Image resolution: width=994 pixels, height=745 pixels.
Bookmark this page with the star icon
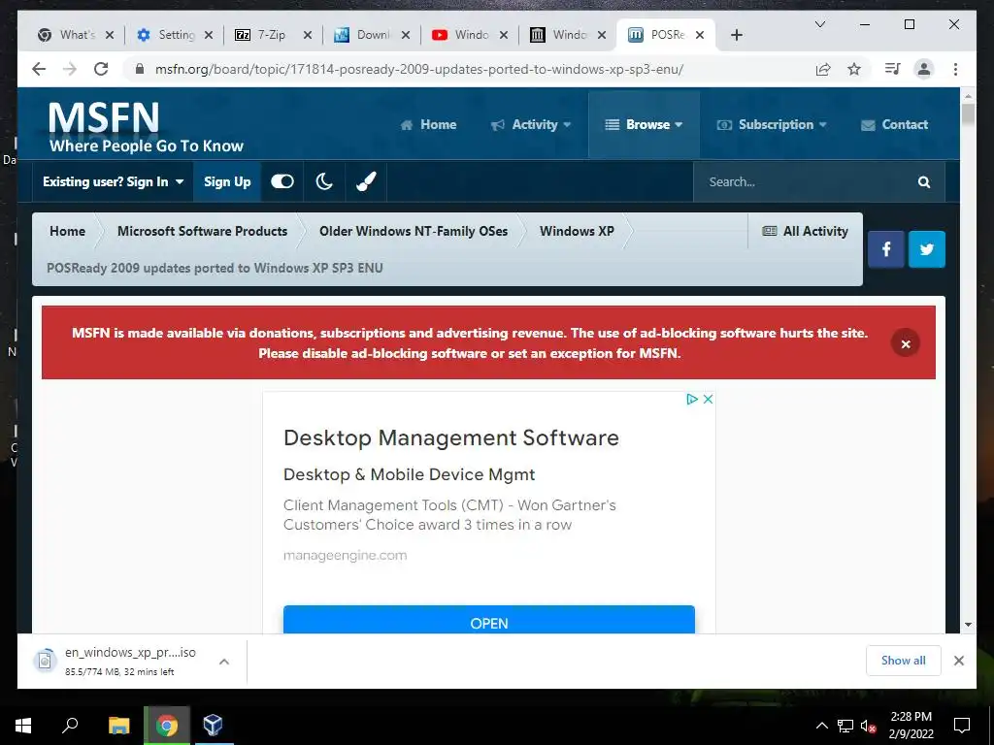[854, 69]
